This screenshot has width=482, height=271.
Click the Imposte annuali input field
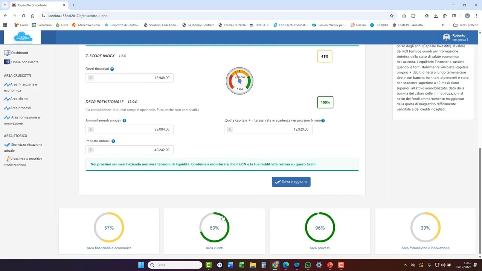coord(129,150)
